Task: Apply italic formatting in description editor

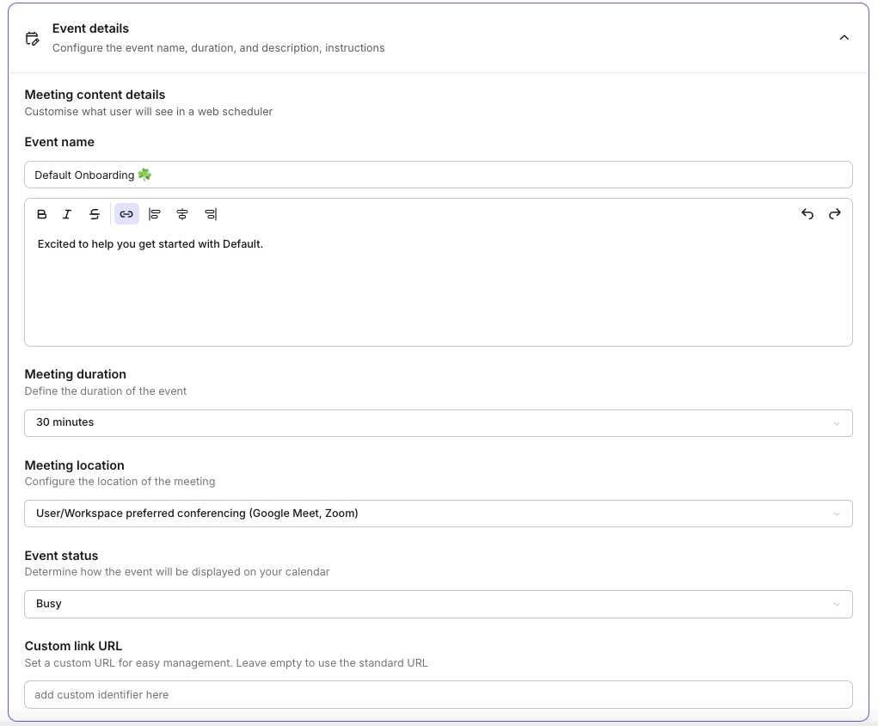Action: 67,214
